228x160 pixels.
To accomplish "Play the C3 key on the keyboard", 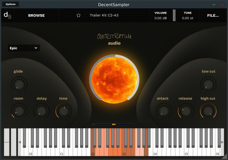I will click(124, 151).
